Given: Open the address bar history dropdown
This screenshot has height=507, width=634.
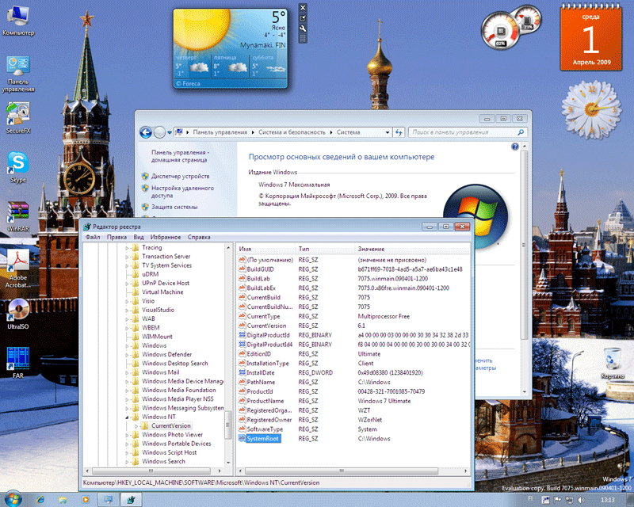Looking at the screenshot, I should pos(388,132).
